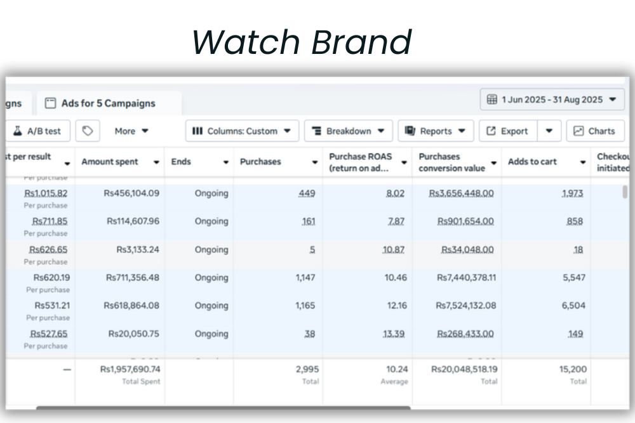Image resolution: width=635 pixels, height=423 pixels.
Task: Open Purchases column header menu
Action: (x=314, y=162)
